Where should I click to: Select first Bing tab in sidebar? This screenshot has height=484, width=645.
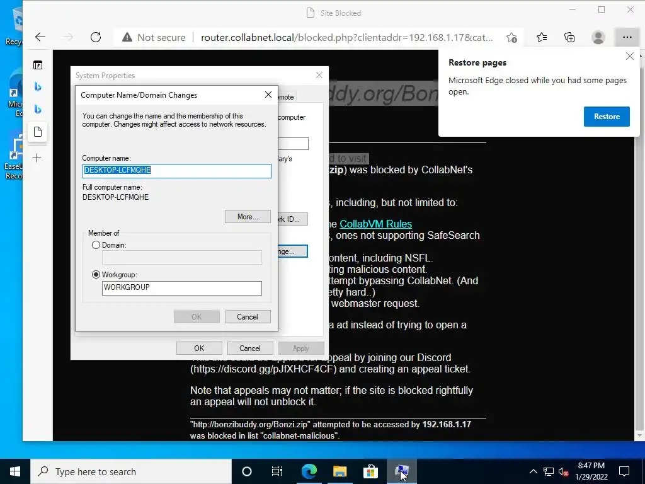(x=37, y=87)
